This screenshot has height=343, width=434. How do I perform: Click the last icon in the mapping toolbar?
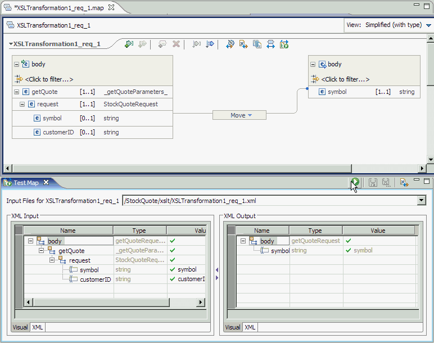point(284,44)
